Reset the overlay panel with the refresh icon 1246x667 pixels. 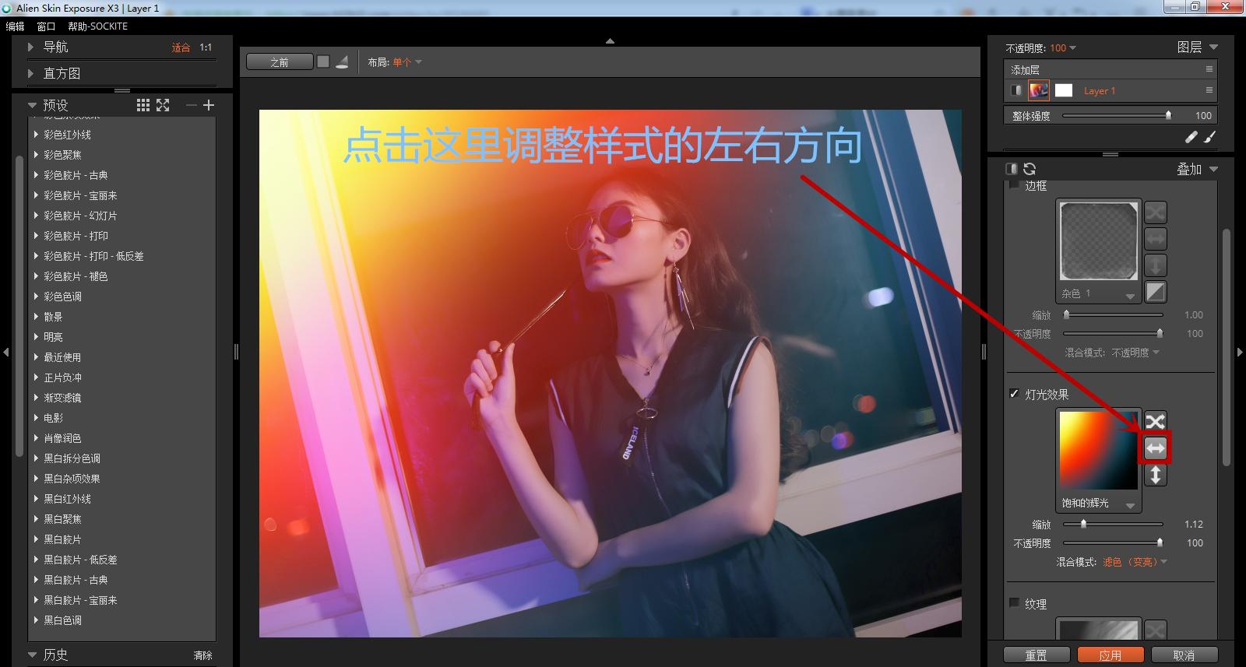pyautogui.click(x=1030, y=169)
